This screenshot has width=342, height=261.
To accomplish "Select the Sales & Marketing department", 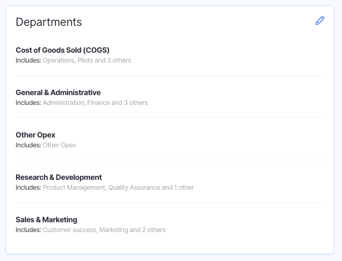I will [x=46, y=220].
